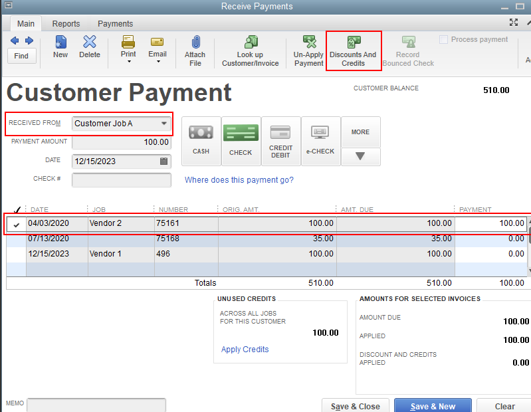Open the Payments tab

(115, 24)
